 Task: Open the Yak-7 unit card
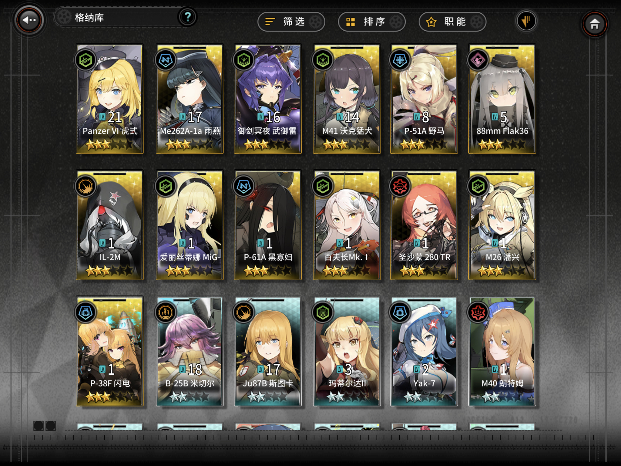tap(424, 351)
